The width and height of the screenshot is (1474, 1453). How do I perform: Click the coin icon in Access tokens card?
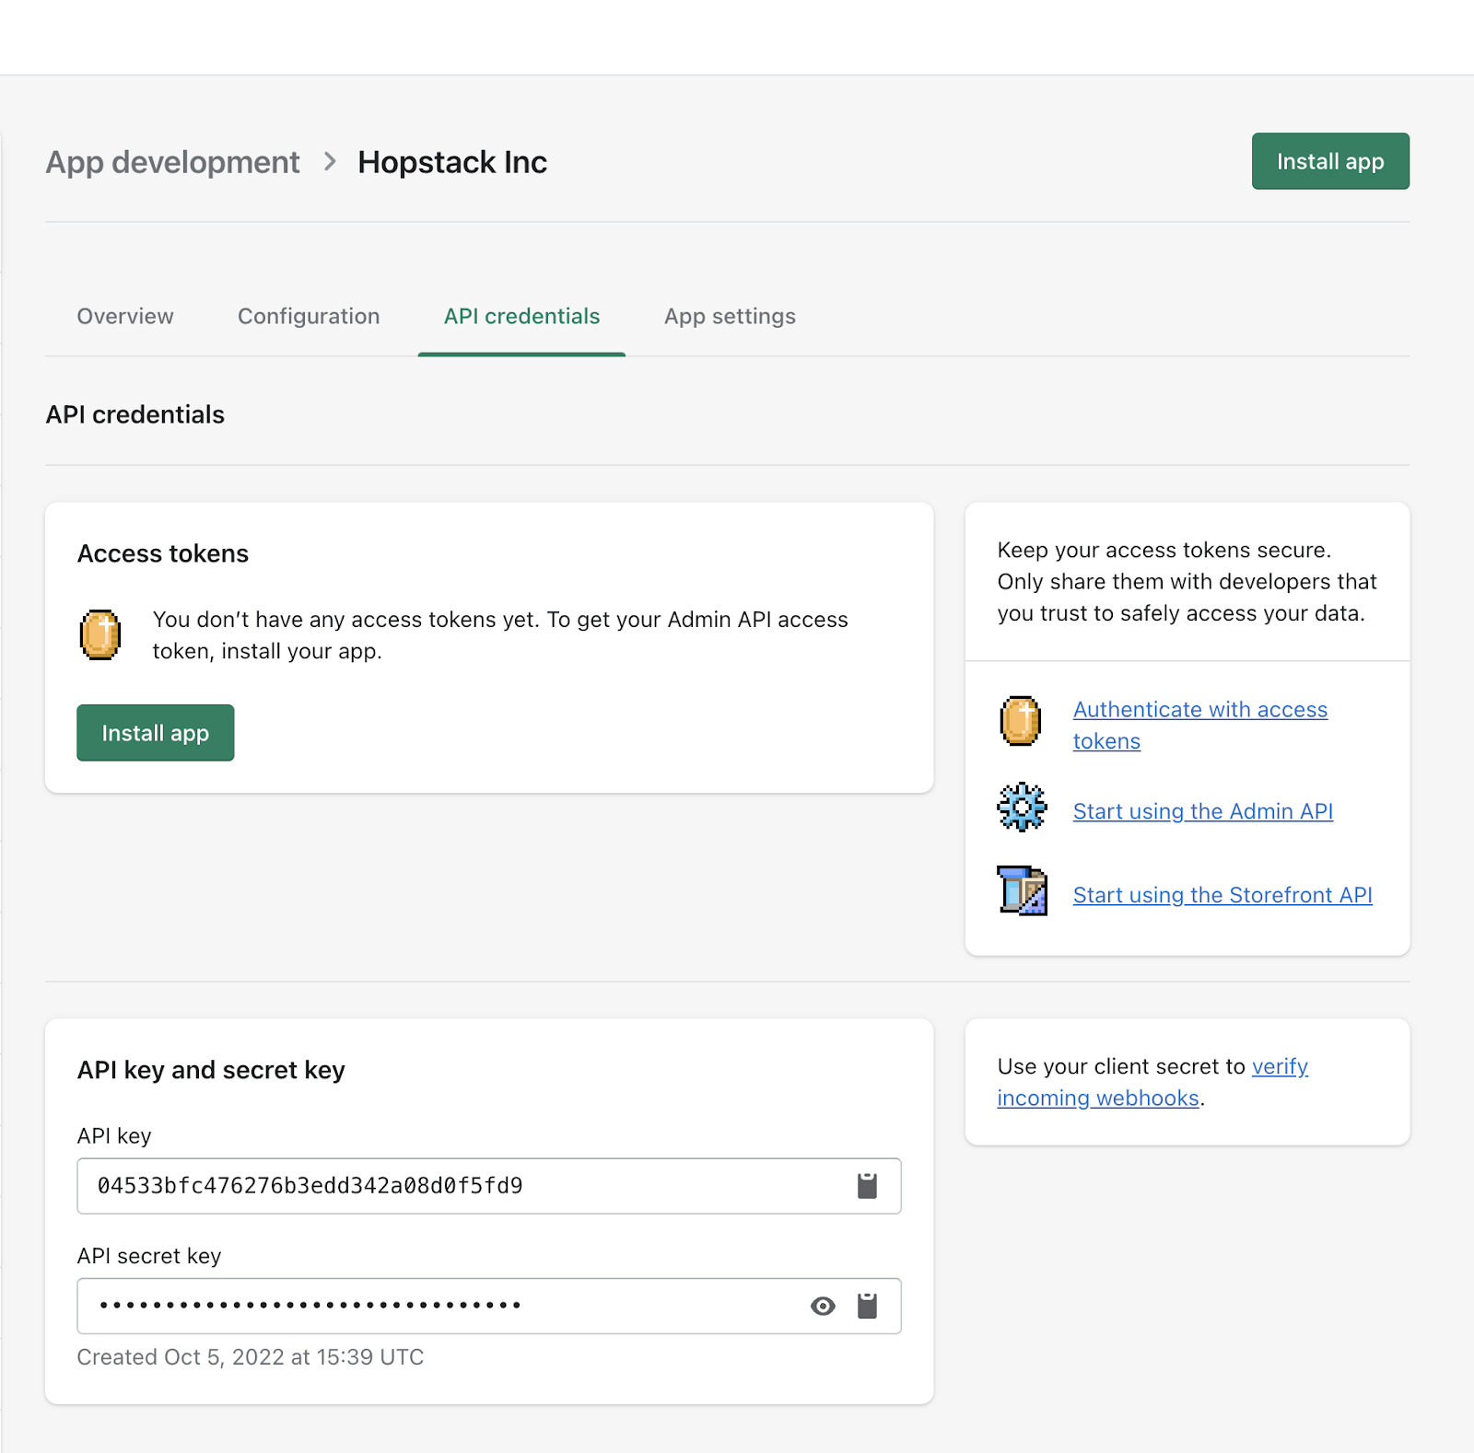pyautogui.click(x=100, y=634)
